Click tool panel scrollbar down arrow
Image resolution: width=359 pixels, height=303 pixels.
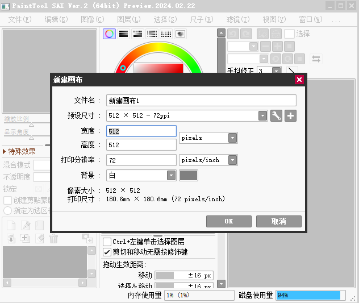pyautogui.click(x=221, y=284)
